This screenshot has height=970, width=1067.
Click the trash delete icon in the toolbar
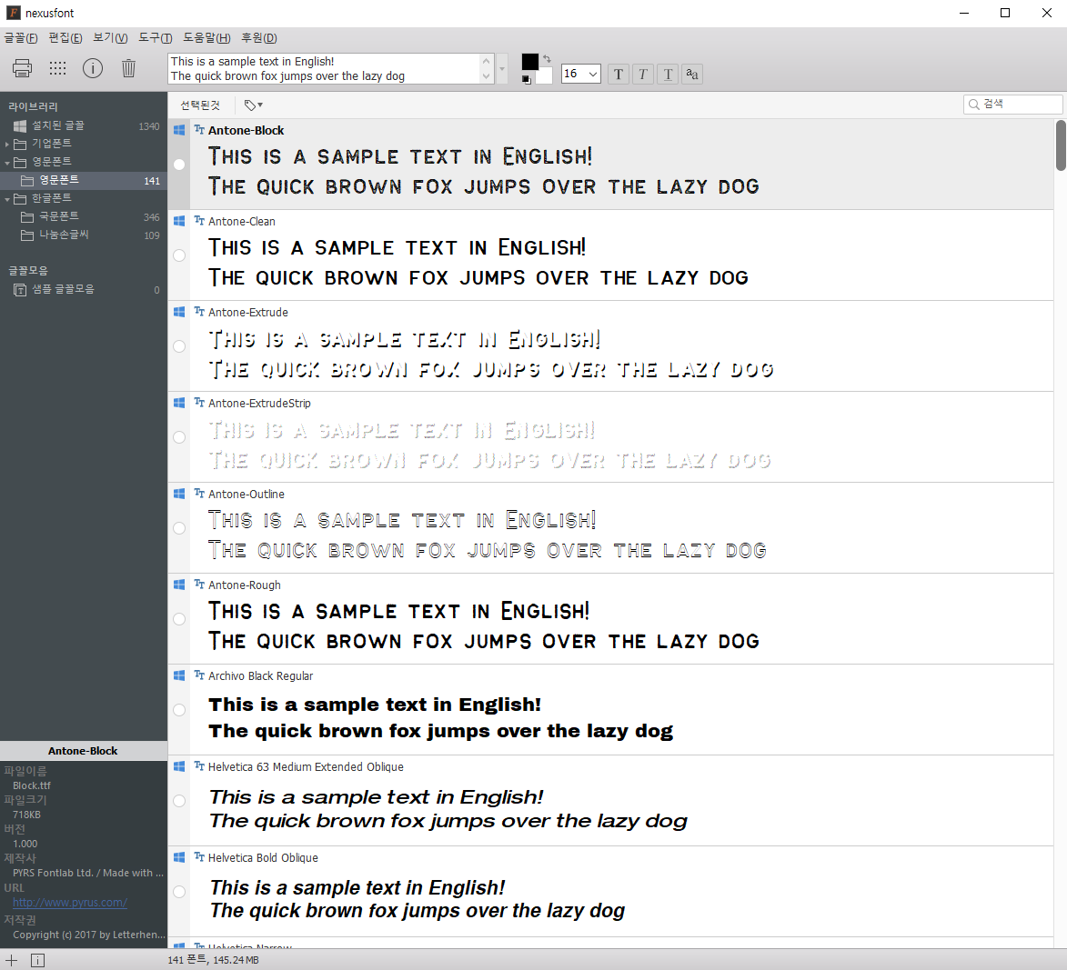pos(128,68)
